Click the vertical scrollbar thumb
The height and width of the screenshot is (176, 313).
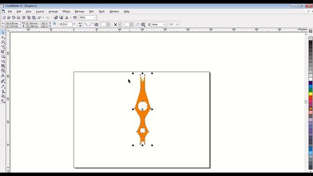[x=306, y=102]
